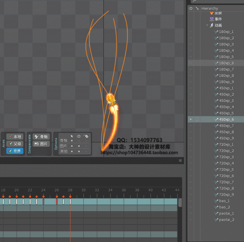Click the animation icon beside 180xp_3

(216, 44)
